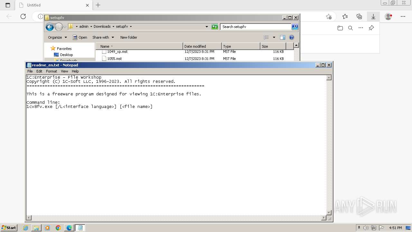
Task: Open the address bar history dropdown
Action: 207,27
